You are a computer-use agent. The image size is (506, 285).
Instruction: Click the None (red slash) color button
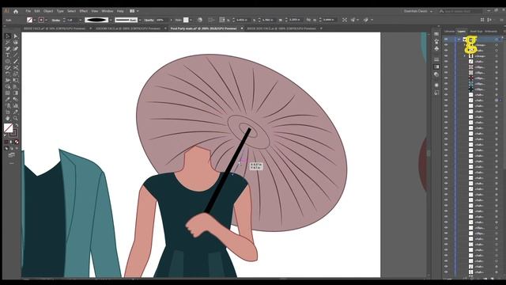click(x=17, y=142)
